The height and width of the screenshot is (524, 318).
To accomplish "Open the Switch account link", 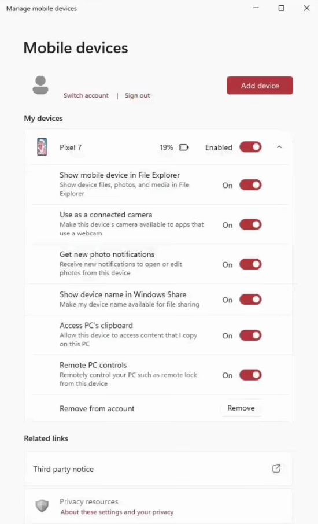I will 86,95.
